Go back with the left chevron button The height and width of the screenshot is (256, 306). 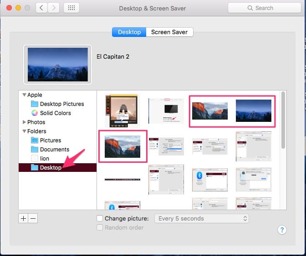point(41,8)
